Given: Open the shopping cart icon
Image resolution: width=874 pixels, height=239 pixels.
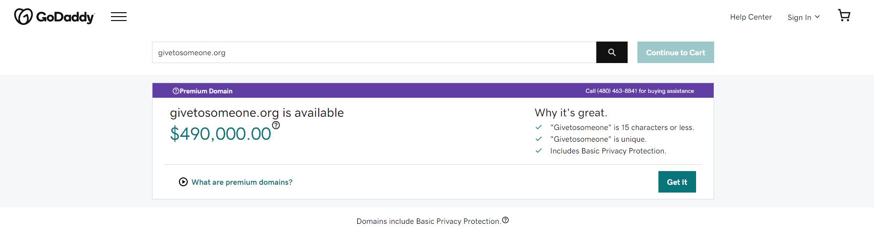Looking at the screenshot, I should pos(844,16).
